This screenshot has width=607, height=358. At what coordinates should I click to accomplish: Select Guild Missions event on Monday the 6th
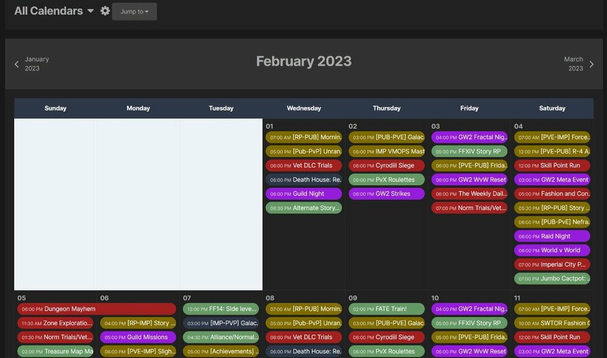(x=138, y=337)
